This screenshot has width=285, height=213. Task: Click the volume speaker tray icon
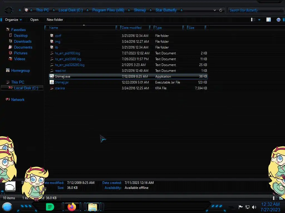[x=254, y=207]
